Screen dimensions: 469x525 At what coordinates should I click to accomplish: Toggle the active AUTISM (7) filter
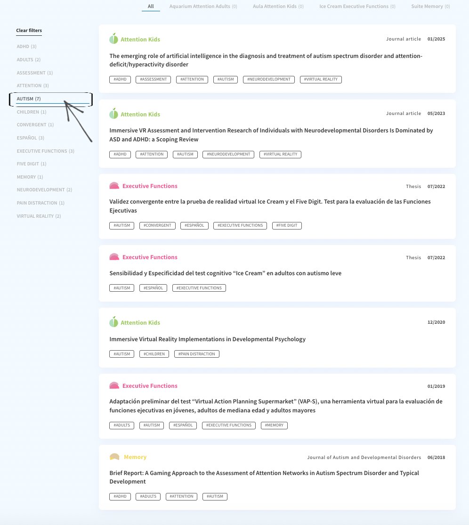(x=29, y=99)
